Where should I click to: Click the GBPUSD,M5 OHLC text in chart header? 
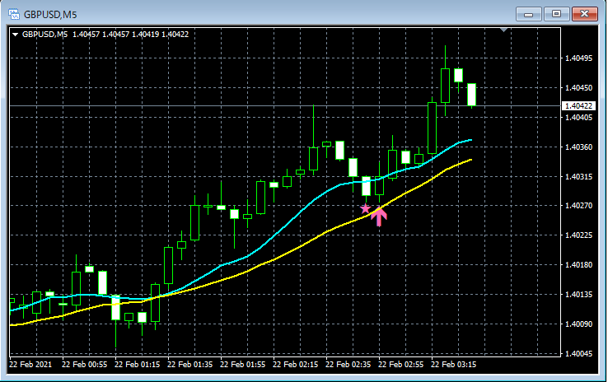pyautogui.click(x=105, y=35)
